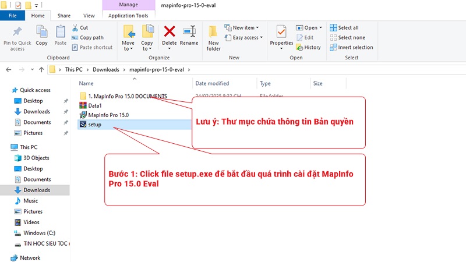The height and width of the screenshot is (262, 466).
Task: Open the History option in ribbon
Action: tap(308, 47)
